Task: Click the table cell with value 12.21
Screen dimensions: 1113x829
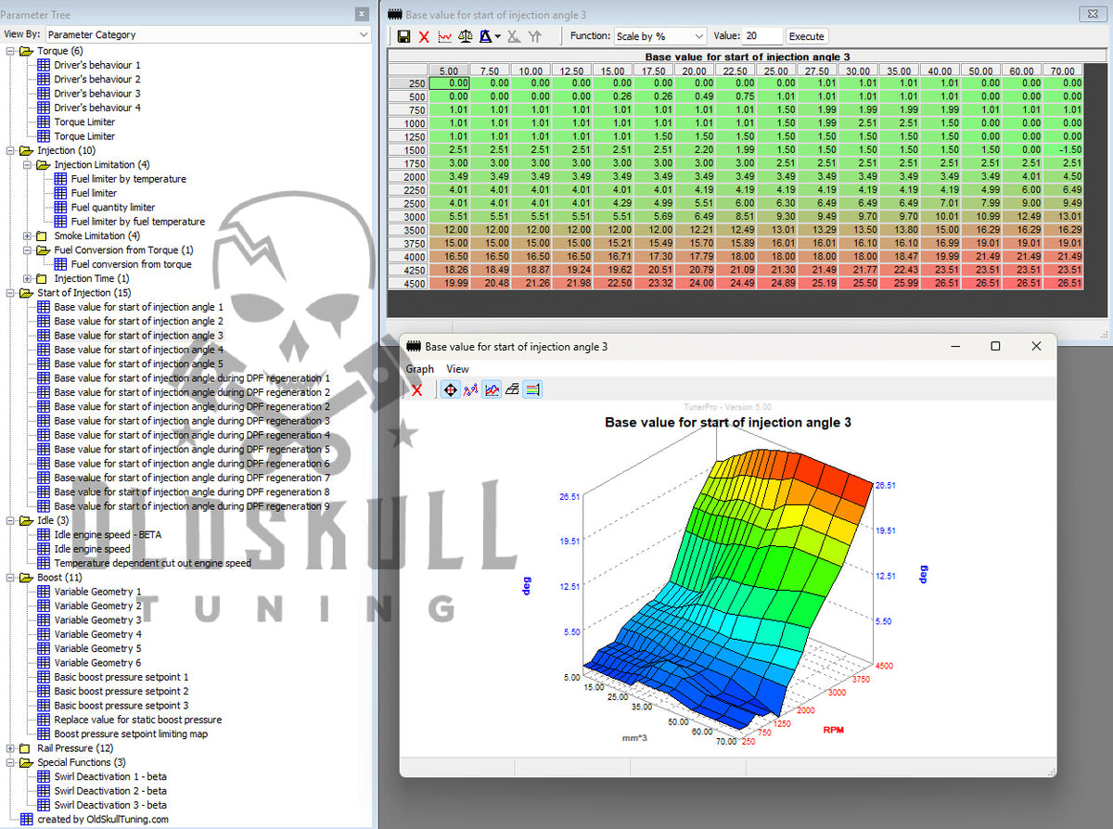Action: 694,229
